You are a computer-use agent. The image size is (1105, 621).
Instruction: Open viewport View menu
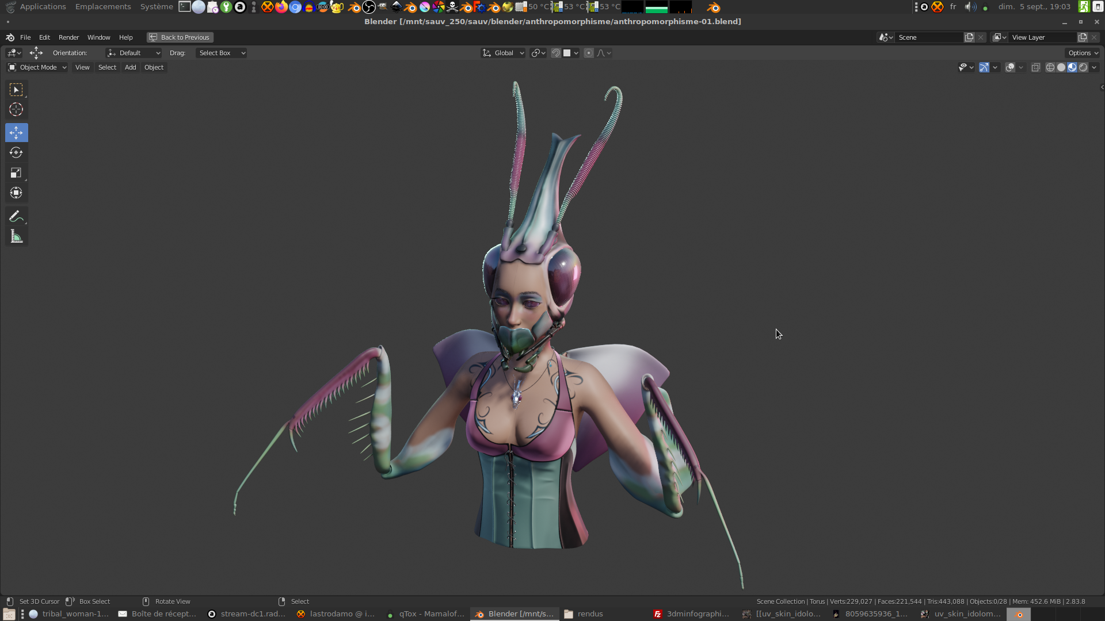coord(82,68)
